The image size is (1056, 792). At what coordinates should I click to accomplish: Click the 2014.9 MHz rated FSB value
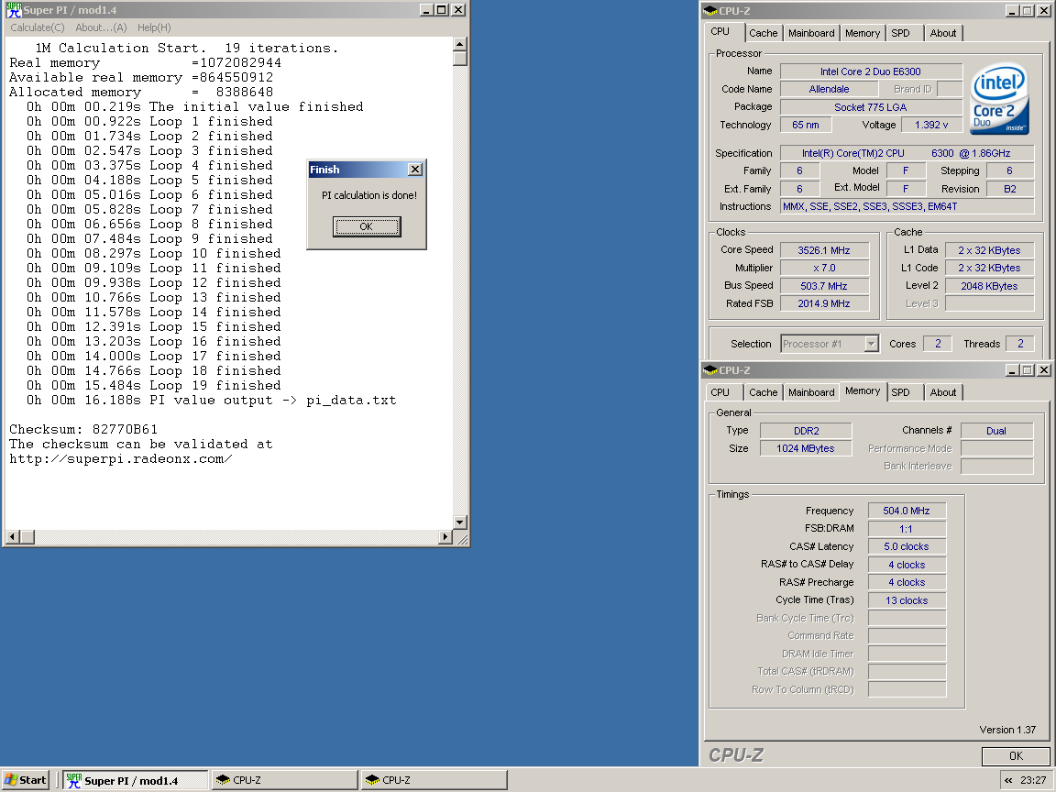tap(824, 303)
